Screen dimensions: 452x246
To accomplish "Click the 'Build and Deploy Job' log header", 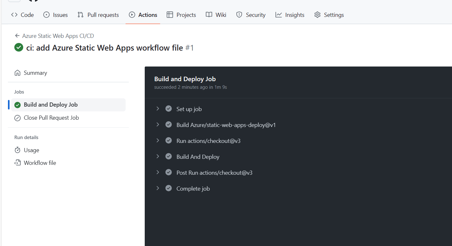I will (x=185, y=79).
